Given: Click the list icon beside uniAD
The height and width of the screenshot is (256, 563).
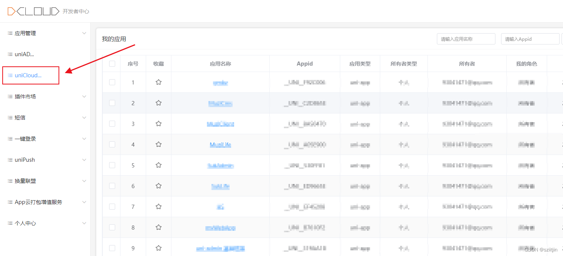Looking at the screenshot, I should click(x=10, y=54).
